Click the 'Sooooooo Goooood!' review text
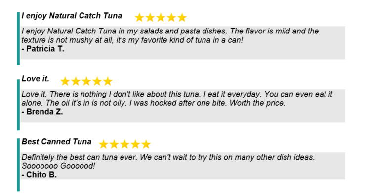This screenshot has height=195, width=366. coord(58,166)
